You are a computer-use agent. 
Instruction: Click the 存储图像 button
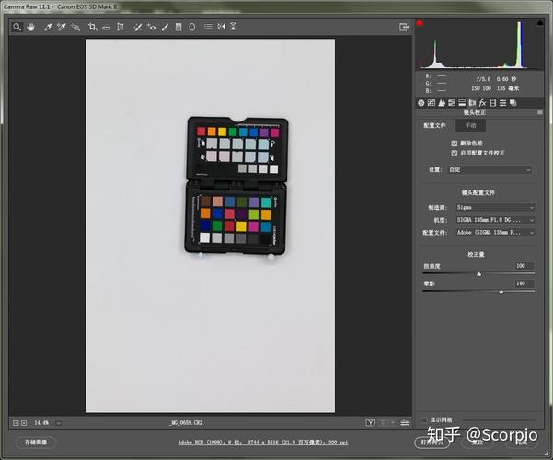point(36,443)
